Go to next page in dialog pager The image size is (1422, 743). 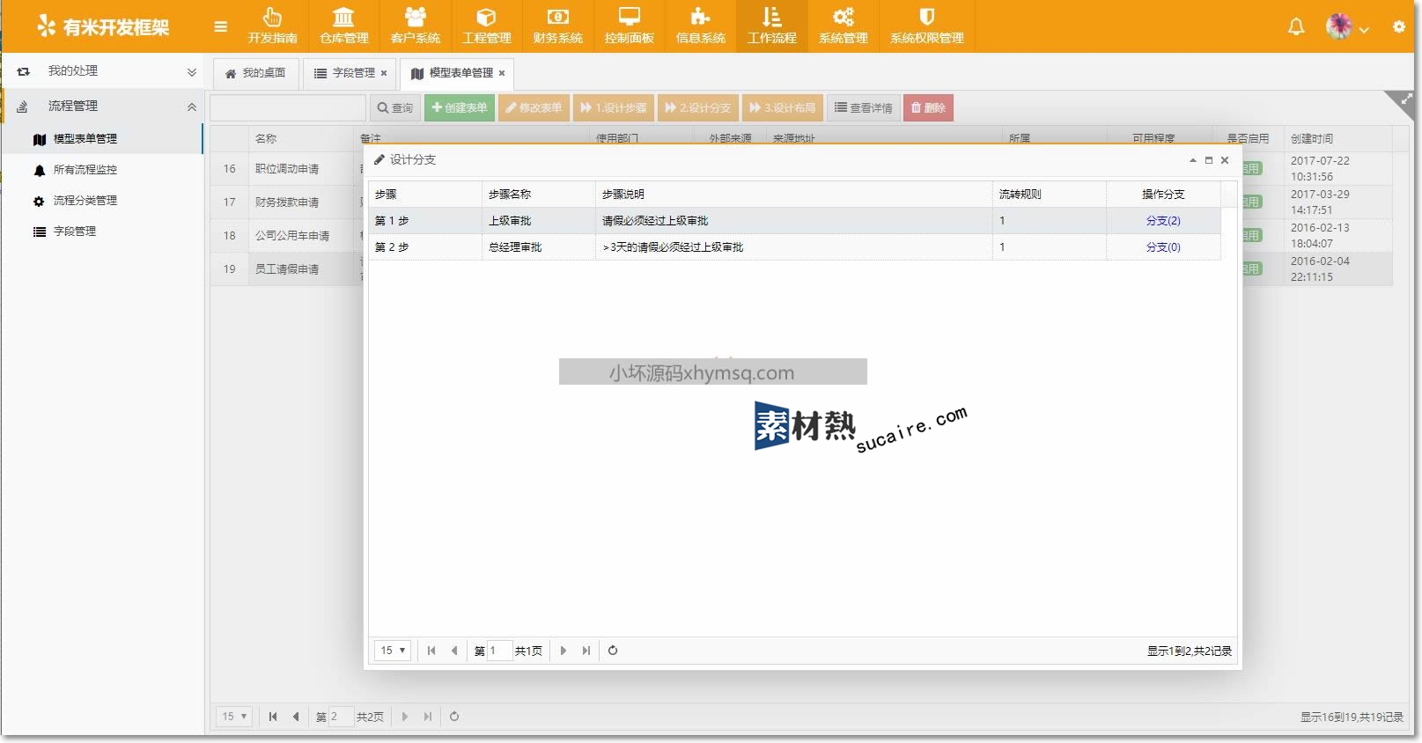564,651
